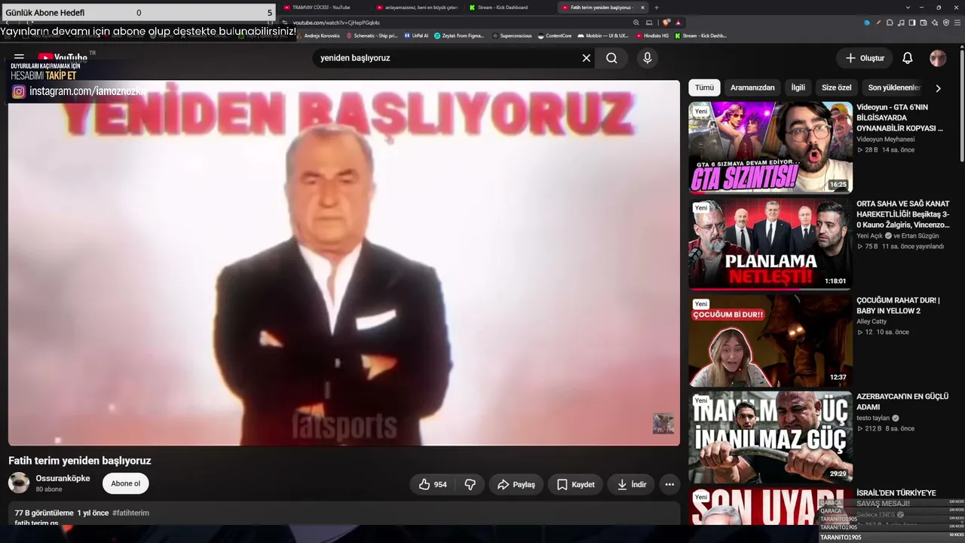This screenshot has height=543, width=965.
Task: Click the browser address bar URL
Action: click(336, 23)
